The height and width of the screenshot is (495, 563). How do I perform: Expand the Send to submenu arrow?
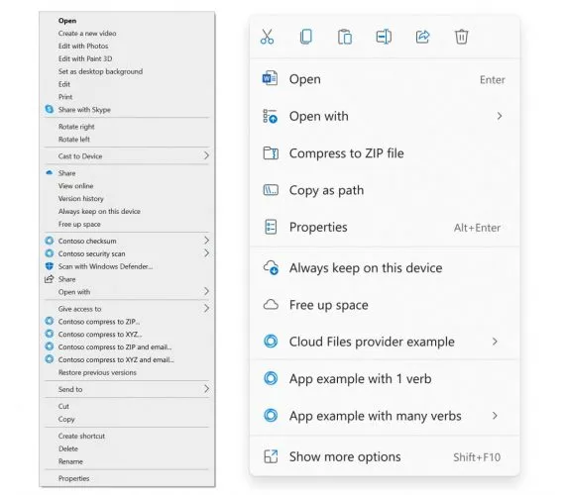[x=206, y=389]
